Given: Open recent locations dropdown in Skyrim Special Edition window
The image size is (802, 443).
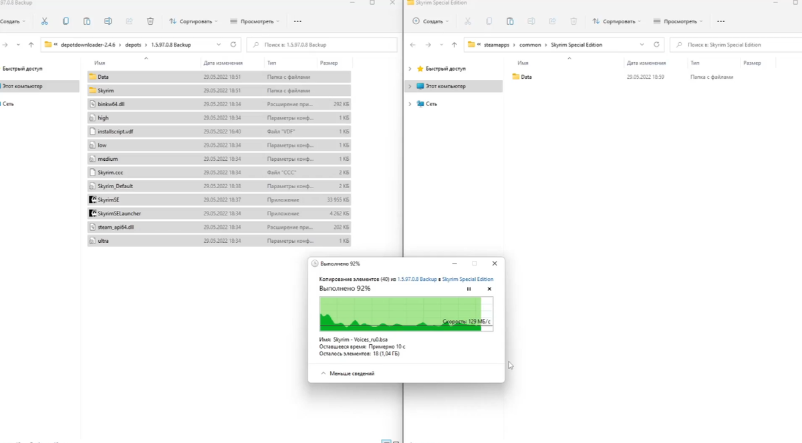Looking at the screenshot, I should pyautogui.click(x=442, y=45).
